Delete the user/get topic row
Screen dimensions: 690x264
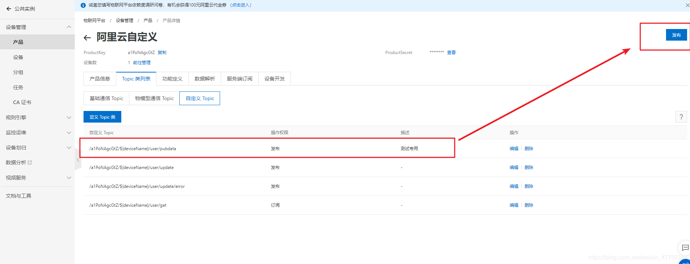click(529, 205)
